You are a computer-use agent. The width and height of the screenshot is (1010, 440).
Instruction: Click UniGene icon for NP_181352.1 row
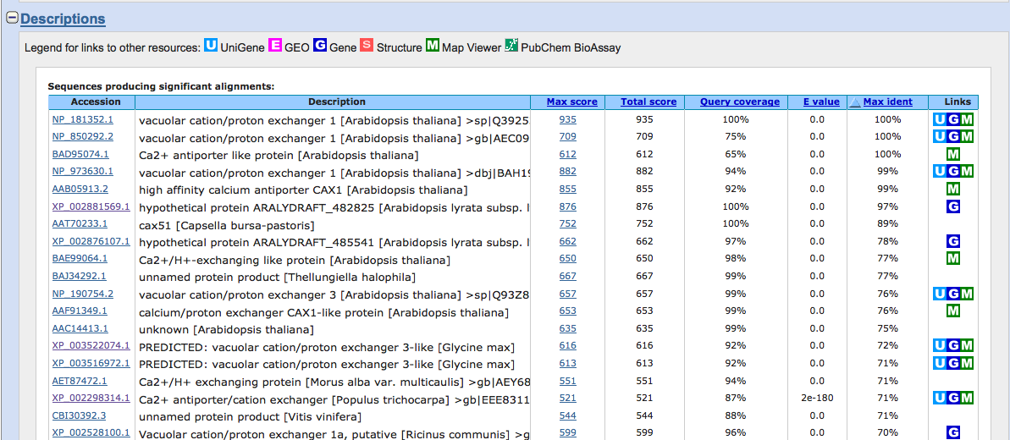coord(940,119)
